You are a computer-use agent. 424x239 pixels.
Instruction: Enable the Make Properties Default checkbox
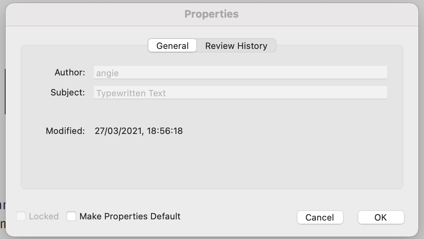[71, 216]
